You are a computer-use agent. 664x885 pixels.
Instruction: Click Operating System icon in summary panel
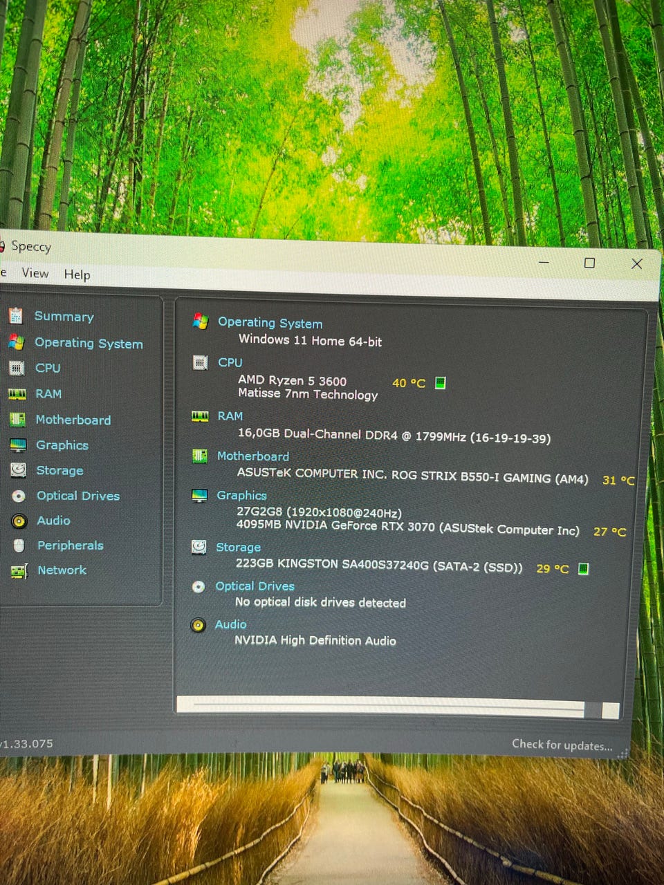pyautogui.click(x=201, y=321)
